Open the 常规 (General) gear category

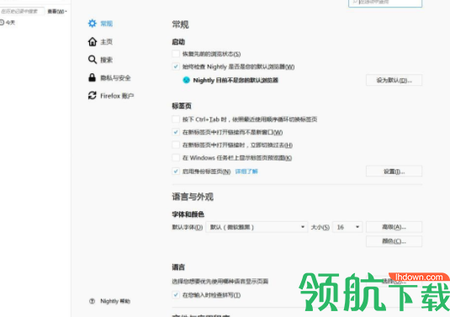coord(100,24)
